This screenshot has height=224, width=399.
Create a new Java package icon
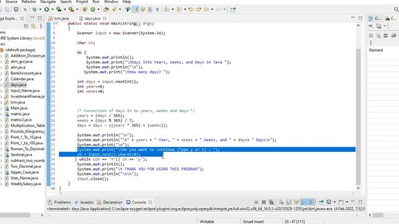coord(85,9)
